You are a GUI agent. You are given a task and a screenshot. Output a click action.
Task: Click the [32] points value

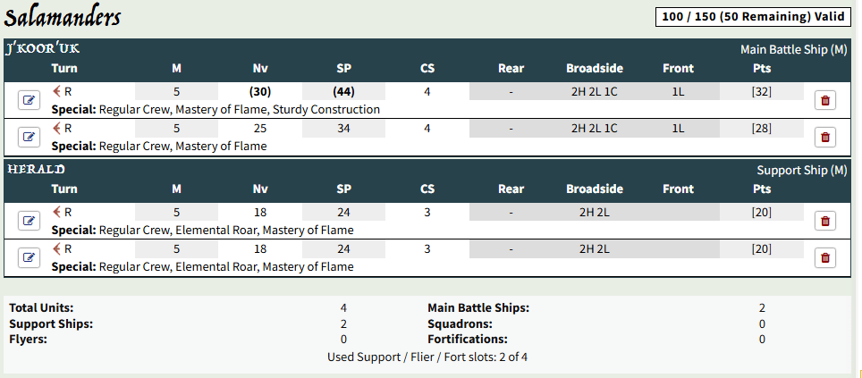pos(762,90)
